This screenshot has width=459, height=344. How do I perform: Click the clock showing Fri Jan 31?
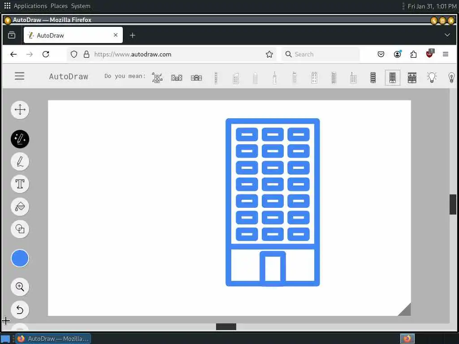click(x=432, y=6)
